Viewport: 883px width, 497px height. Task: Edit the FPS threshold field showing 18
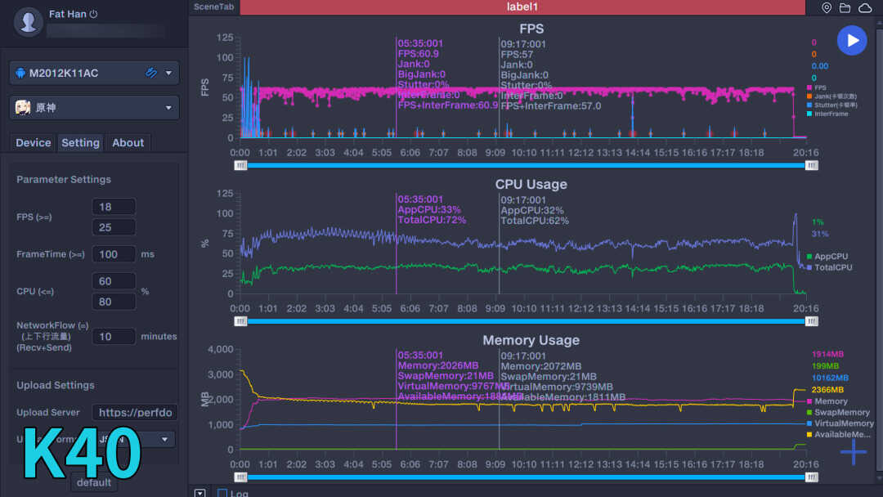point(114,207)
